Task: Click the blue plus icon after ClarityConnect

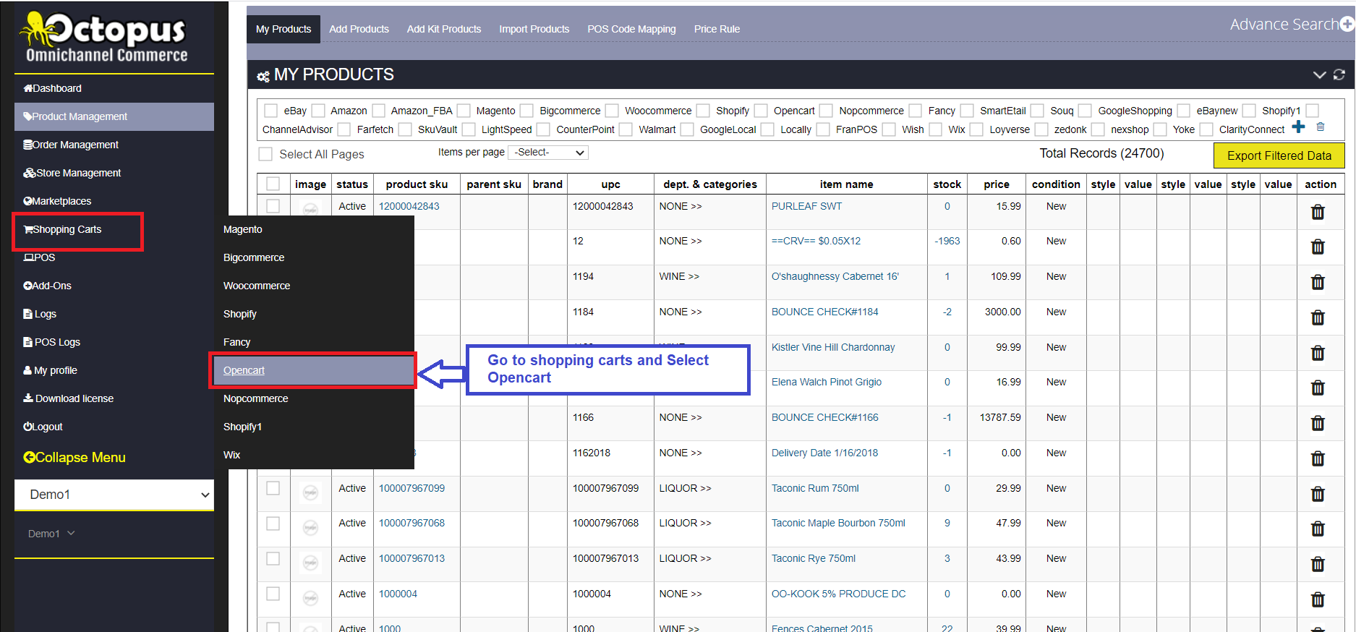Action: click(1299, 127)
